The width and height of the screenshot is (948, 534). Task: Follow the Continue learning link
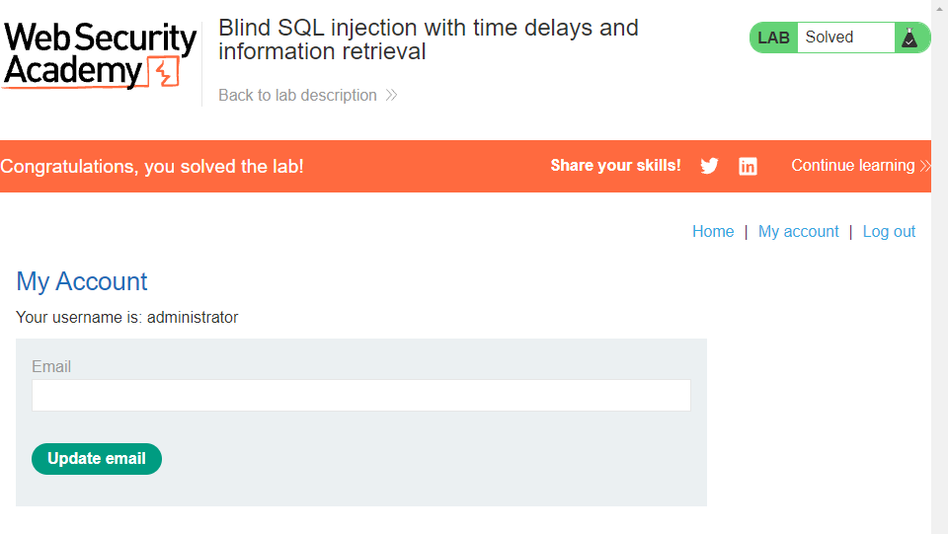point(852,166)
